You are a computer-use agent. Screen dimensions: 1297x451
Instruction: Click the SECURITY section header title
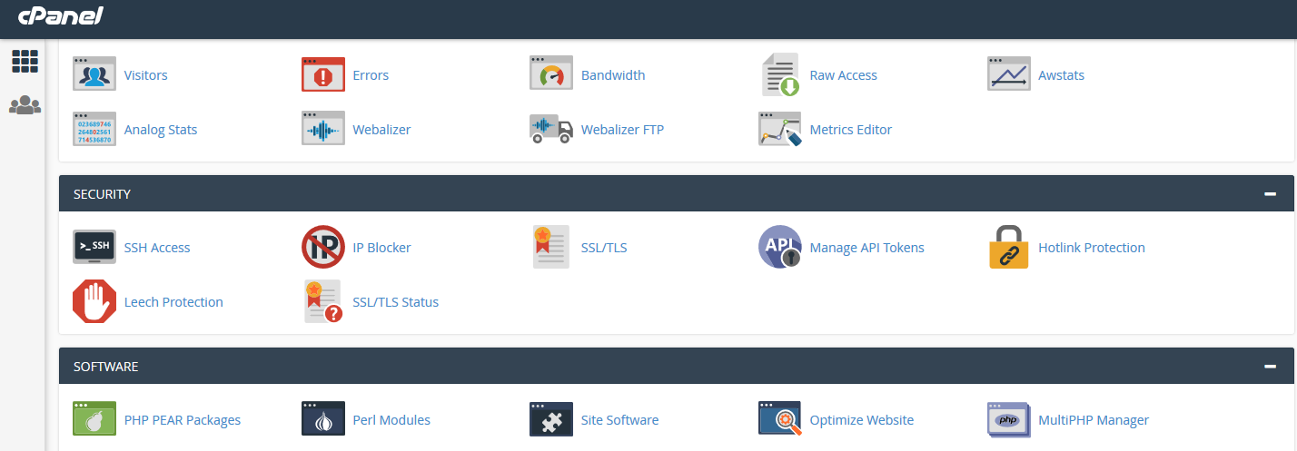[x=103, y=194]
